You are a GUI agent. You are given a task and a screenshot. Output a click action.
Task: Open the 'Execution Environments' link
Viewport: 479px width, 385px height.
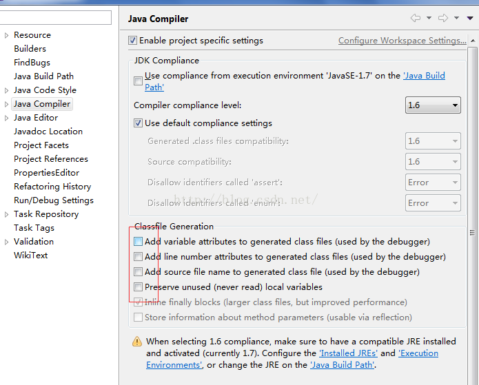418,353
